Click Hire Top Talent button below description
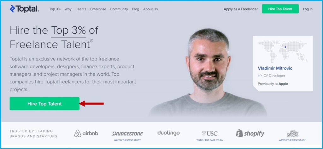Image resolution: width=323 pixels, height=149 pixels. (44, 104)
